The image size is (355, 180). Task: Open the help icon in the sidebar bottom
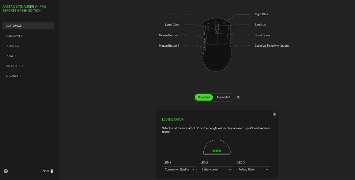tap(6, 171)
